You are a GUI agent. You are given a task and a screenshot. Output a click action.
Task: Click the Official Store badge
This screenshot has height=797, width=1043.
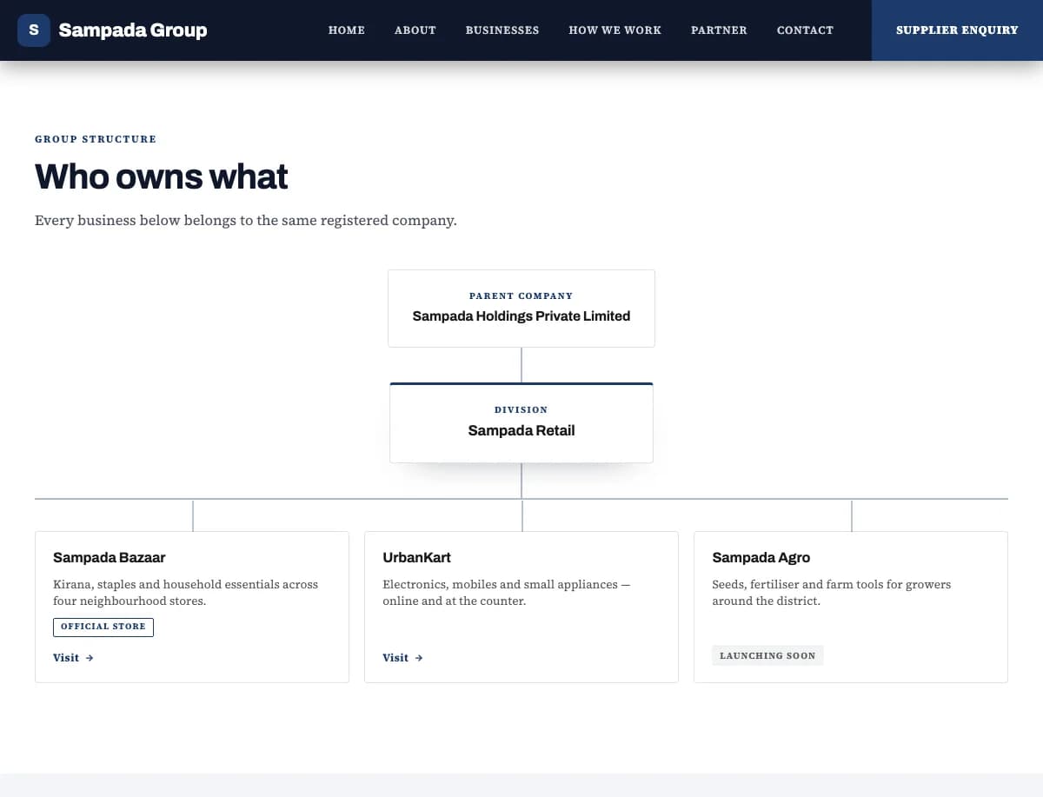pyautogui.click(x=103, y=627)
